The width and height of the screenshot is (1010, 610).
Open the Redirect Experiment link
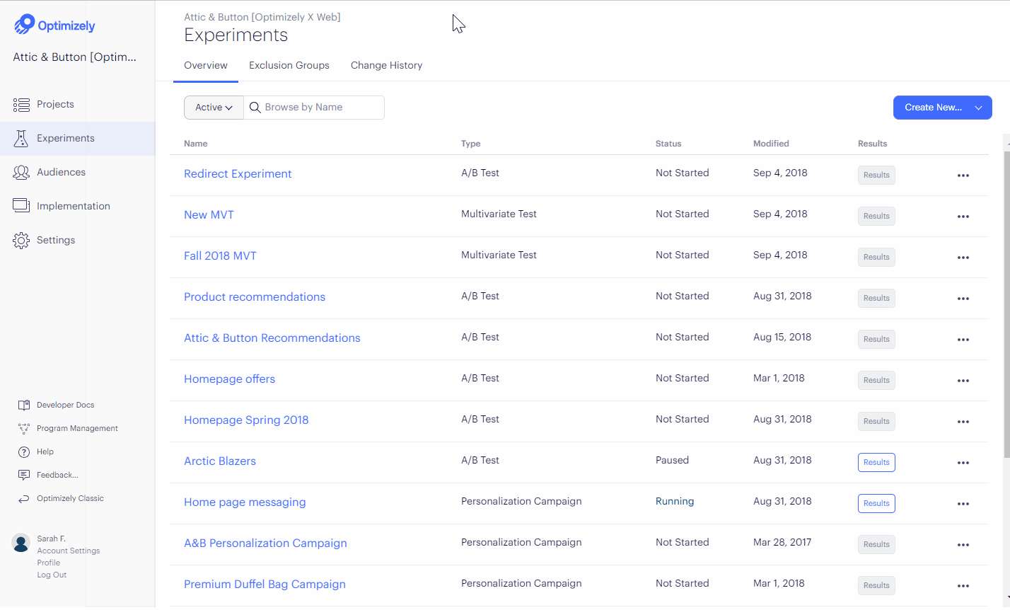[238, 174]
